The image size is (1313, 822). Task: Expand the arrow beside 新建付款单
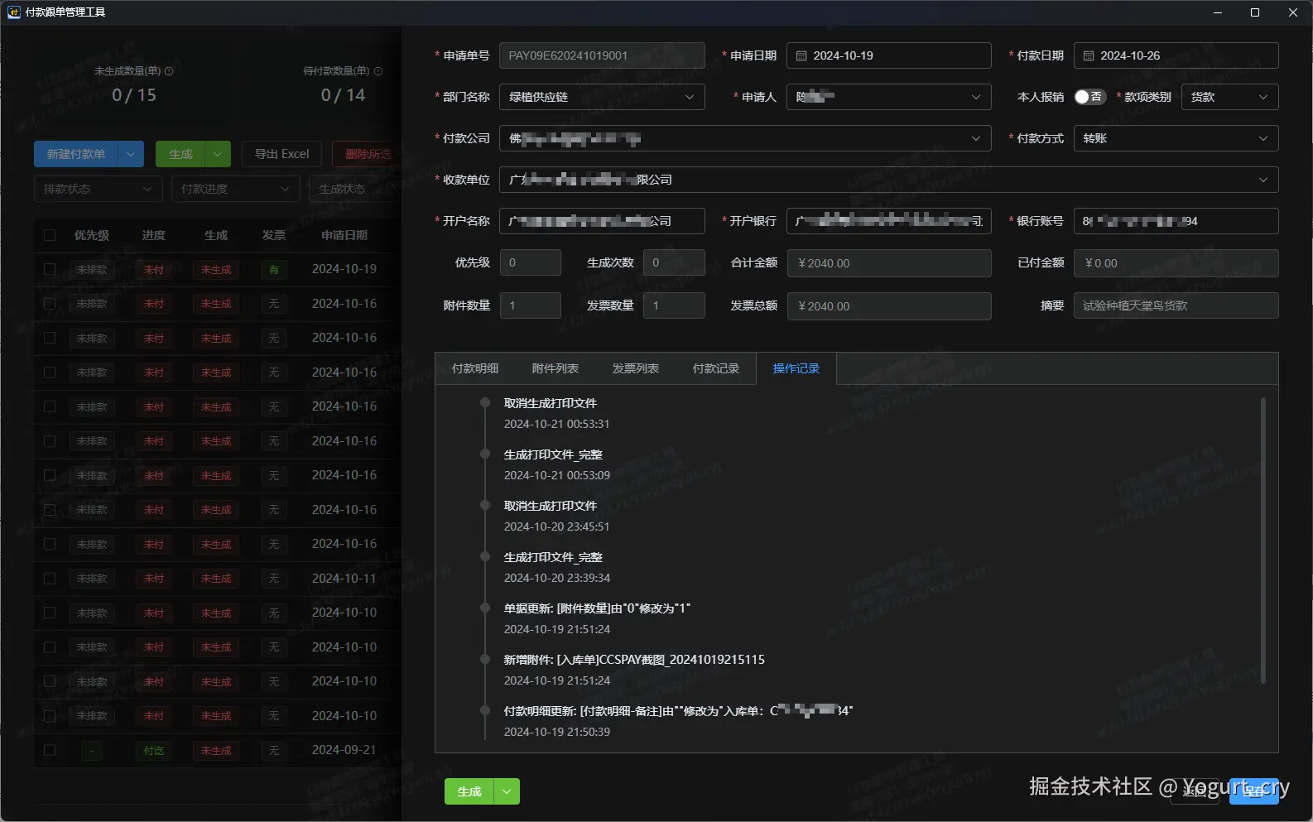click(132, 154)
